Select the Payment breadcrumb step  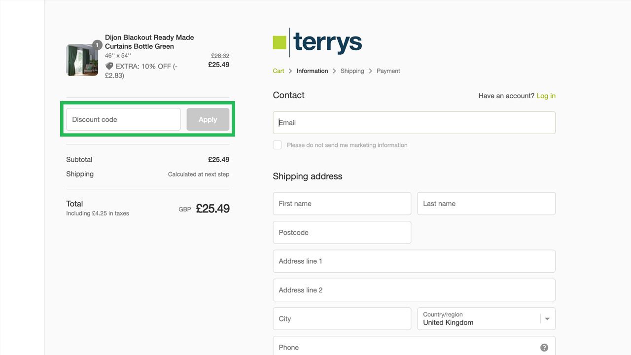(x=388, y=71)
